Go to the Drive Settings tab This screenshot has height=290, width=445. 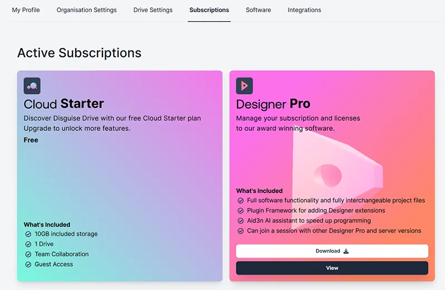coord(153,10)
